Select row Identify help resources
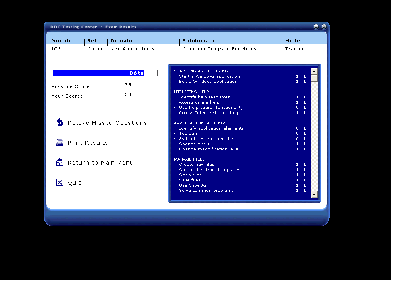Screen dimensions: 409x307 pos(240,97)
